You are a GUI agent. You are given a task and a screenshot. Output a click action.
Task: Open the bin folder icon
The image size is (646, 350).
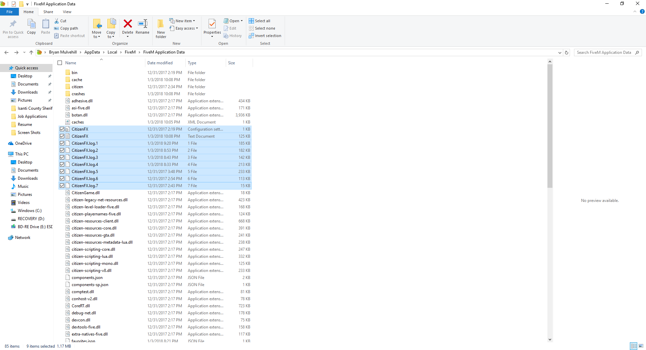(x=68, y=72)
